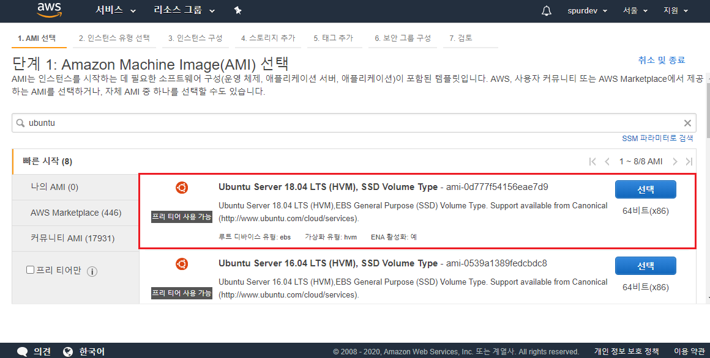Viewport: 710px width, 358px height.
Task: Go to next page of AMI results
Action: pos(674,162)
